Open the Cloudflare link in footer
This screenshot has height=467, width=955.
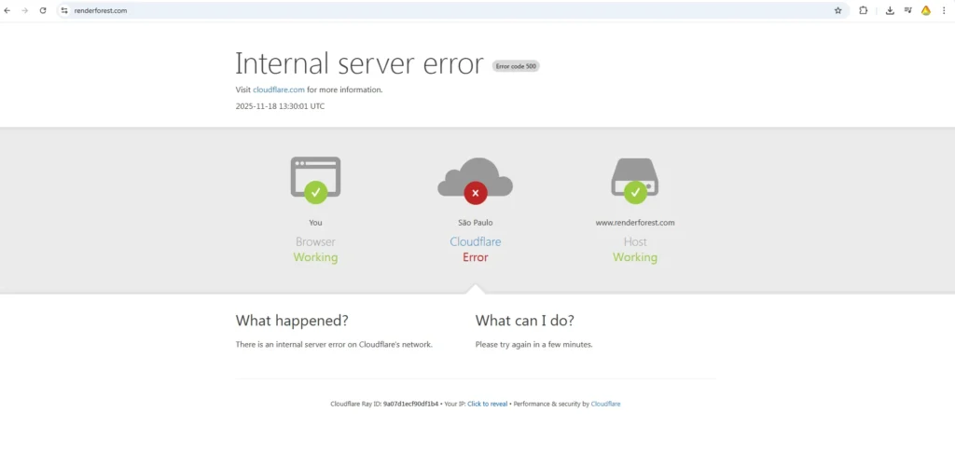pyautogui.click(x=605, y=404)
